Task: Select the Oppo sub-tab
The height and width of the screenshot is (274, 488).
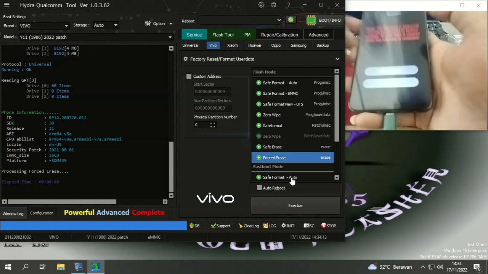Action: pyautogui.click(x=276, y=45)
